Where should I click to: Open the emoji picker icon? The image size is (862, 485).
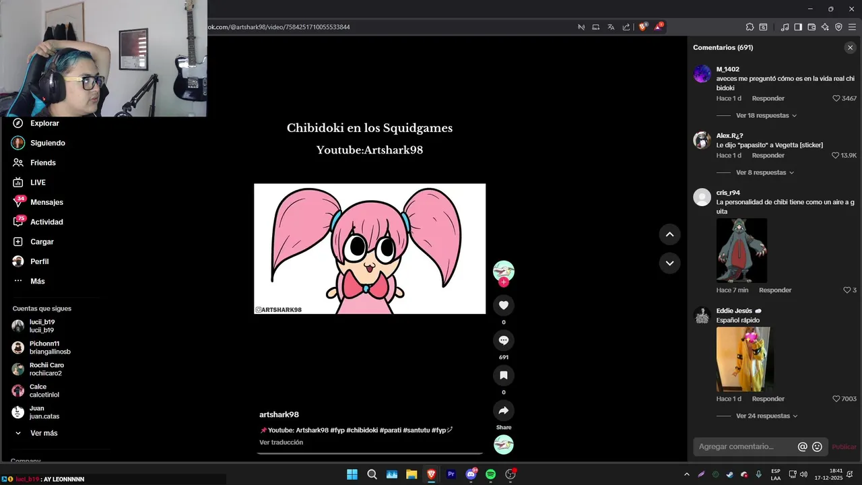(817, 447)
